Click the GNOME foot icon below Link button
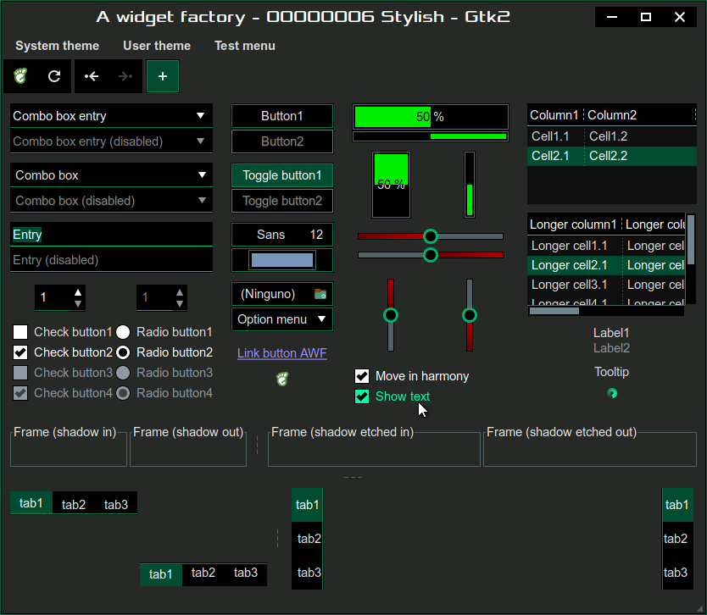The width and height of the screenshot is (707, 615). (x=282, y=379)
